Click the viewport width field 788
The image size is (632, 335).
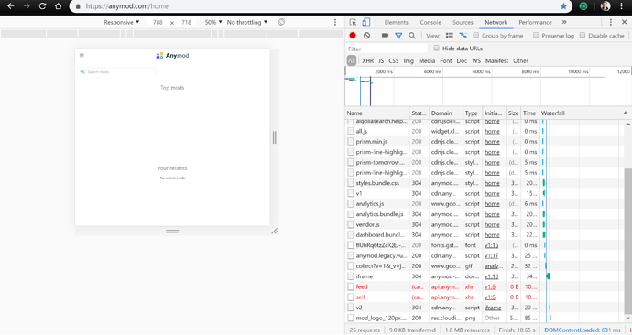point(158,22)
